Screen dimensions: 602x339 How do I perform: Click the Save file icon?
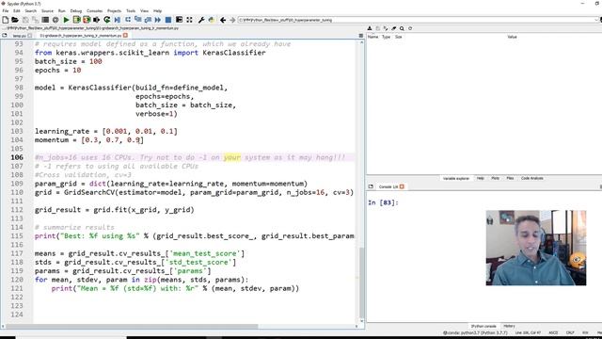coord(25,20)
